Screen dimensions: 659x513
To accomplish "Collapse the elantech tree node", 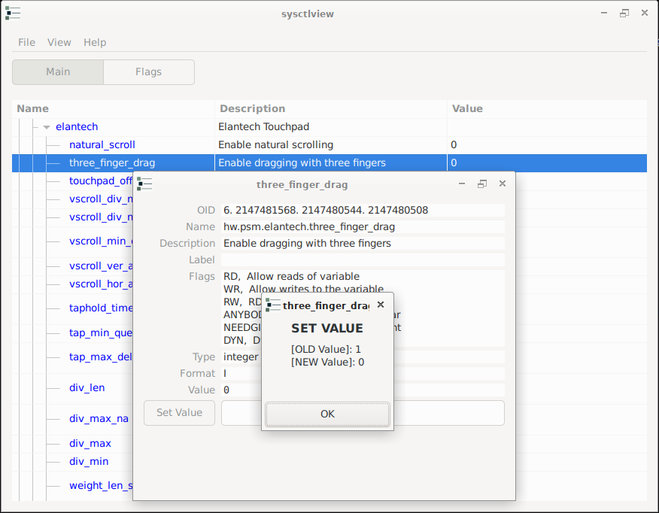I will pyautogui.click(x=47, y=127).
